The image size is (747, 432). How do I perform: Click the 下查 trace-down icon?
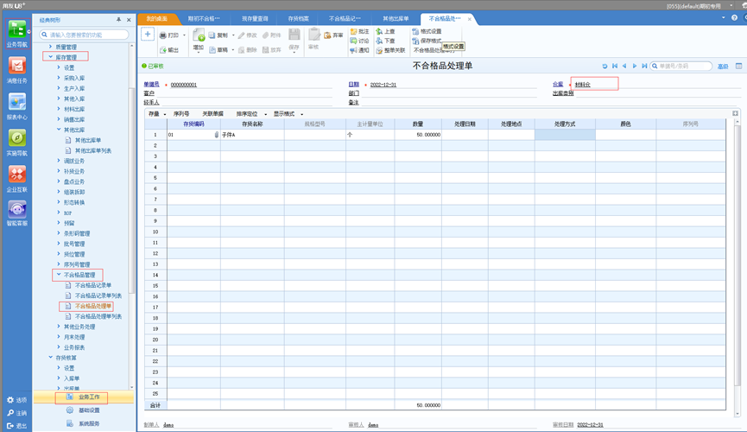click(379, 41)
